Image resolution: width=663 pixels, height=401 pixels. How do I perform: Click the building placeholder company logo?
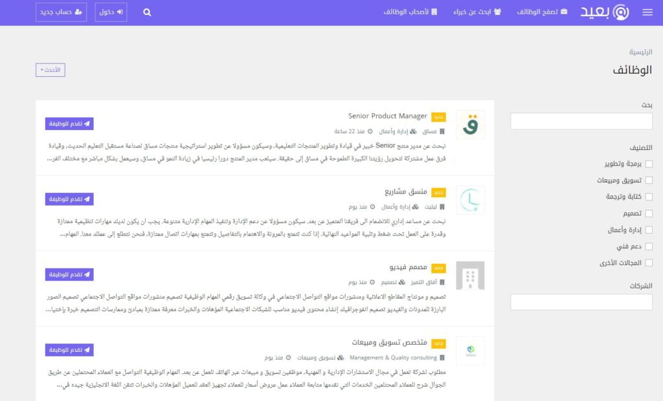tap(469, 276)
